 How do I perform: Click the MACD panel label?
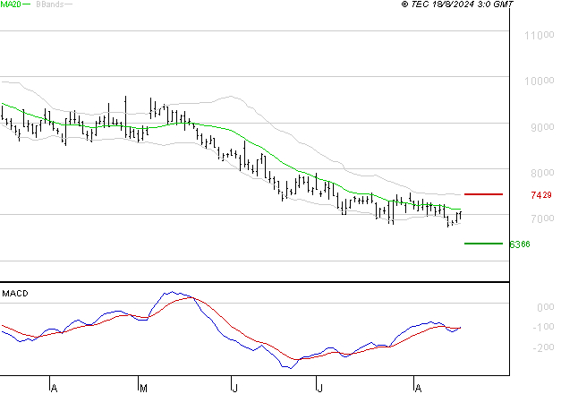[15, 294]
